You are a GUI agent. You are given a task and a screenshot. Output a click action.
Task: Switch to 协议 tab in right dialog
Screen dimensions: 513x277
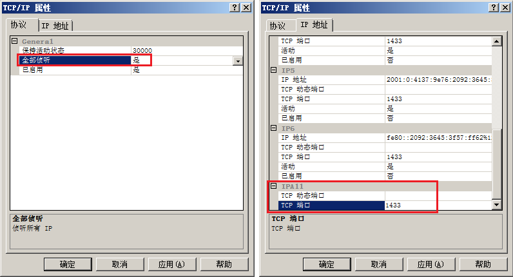coord(278,26)
